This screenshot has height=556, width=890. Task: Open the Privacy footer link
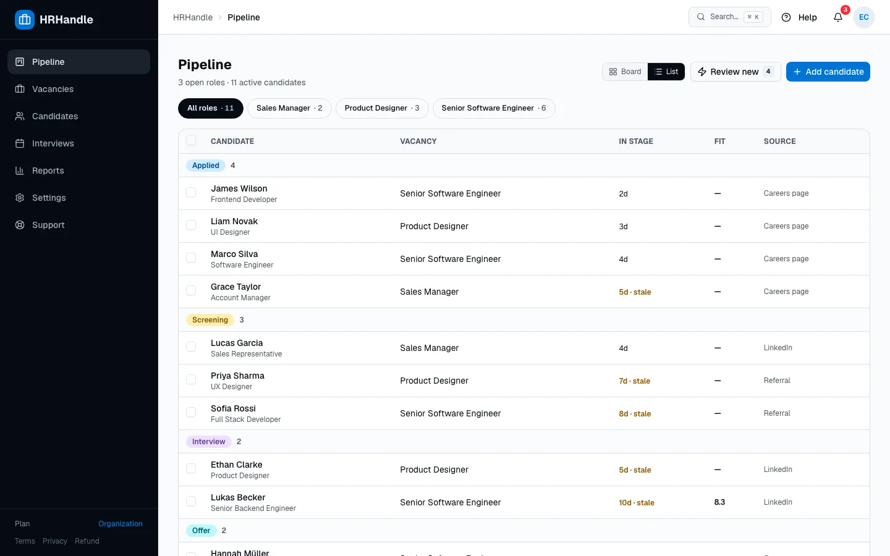click(x=55, y=541)
